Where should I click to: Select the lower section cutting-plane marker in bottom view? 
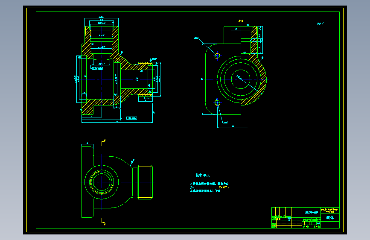tap(103, 222)
